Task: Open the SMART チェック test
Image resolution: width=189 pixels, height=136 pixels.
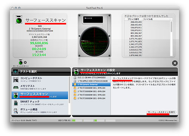Action: 40,103
